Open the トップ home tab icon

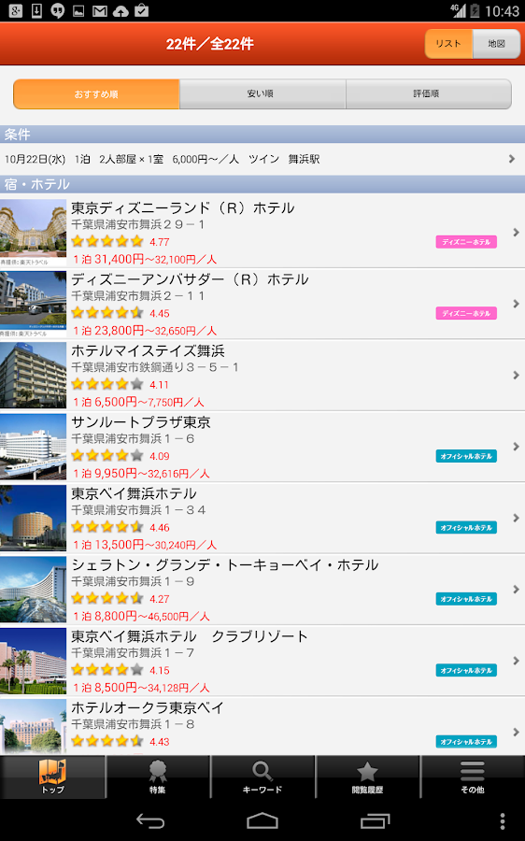[x=52, y=777]
